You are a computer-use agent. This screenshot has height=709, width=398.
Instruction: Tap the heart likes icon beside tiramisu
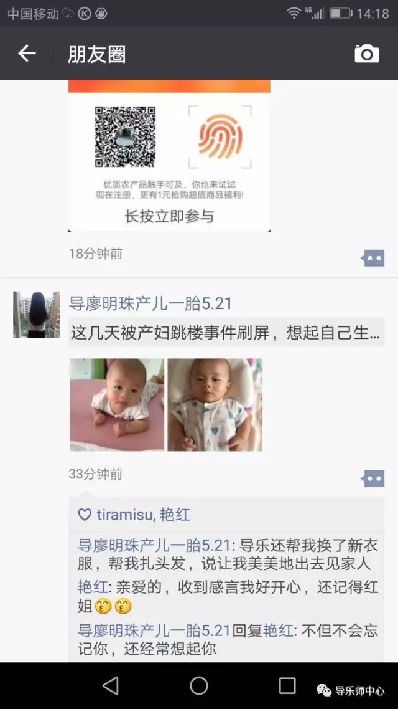85,515
